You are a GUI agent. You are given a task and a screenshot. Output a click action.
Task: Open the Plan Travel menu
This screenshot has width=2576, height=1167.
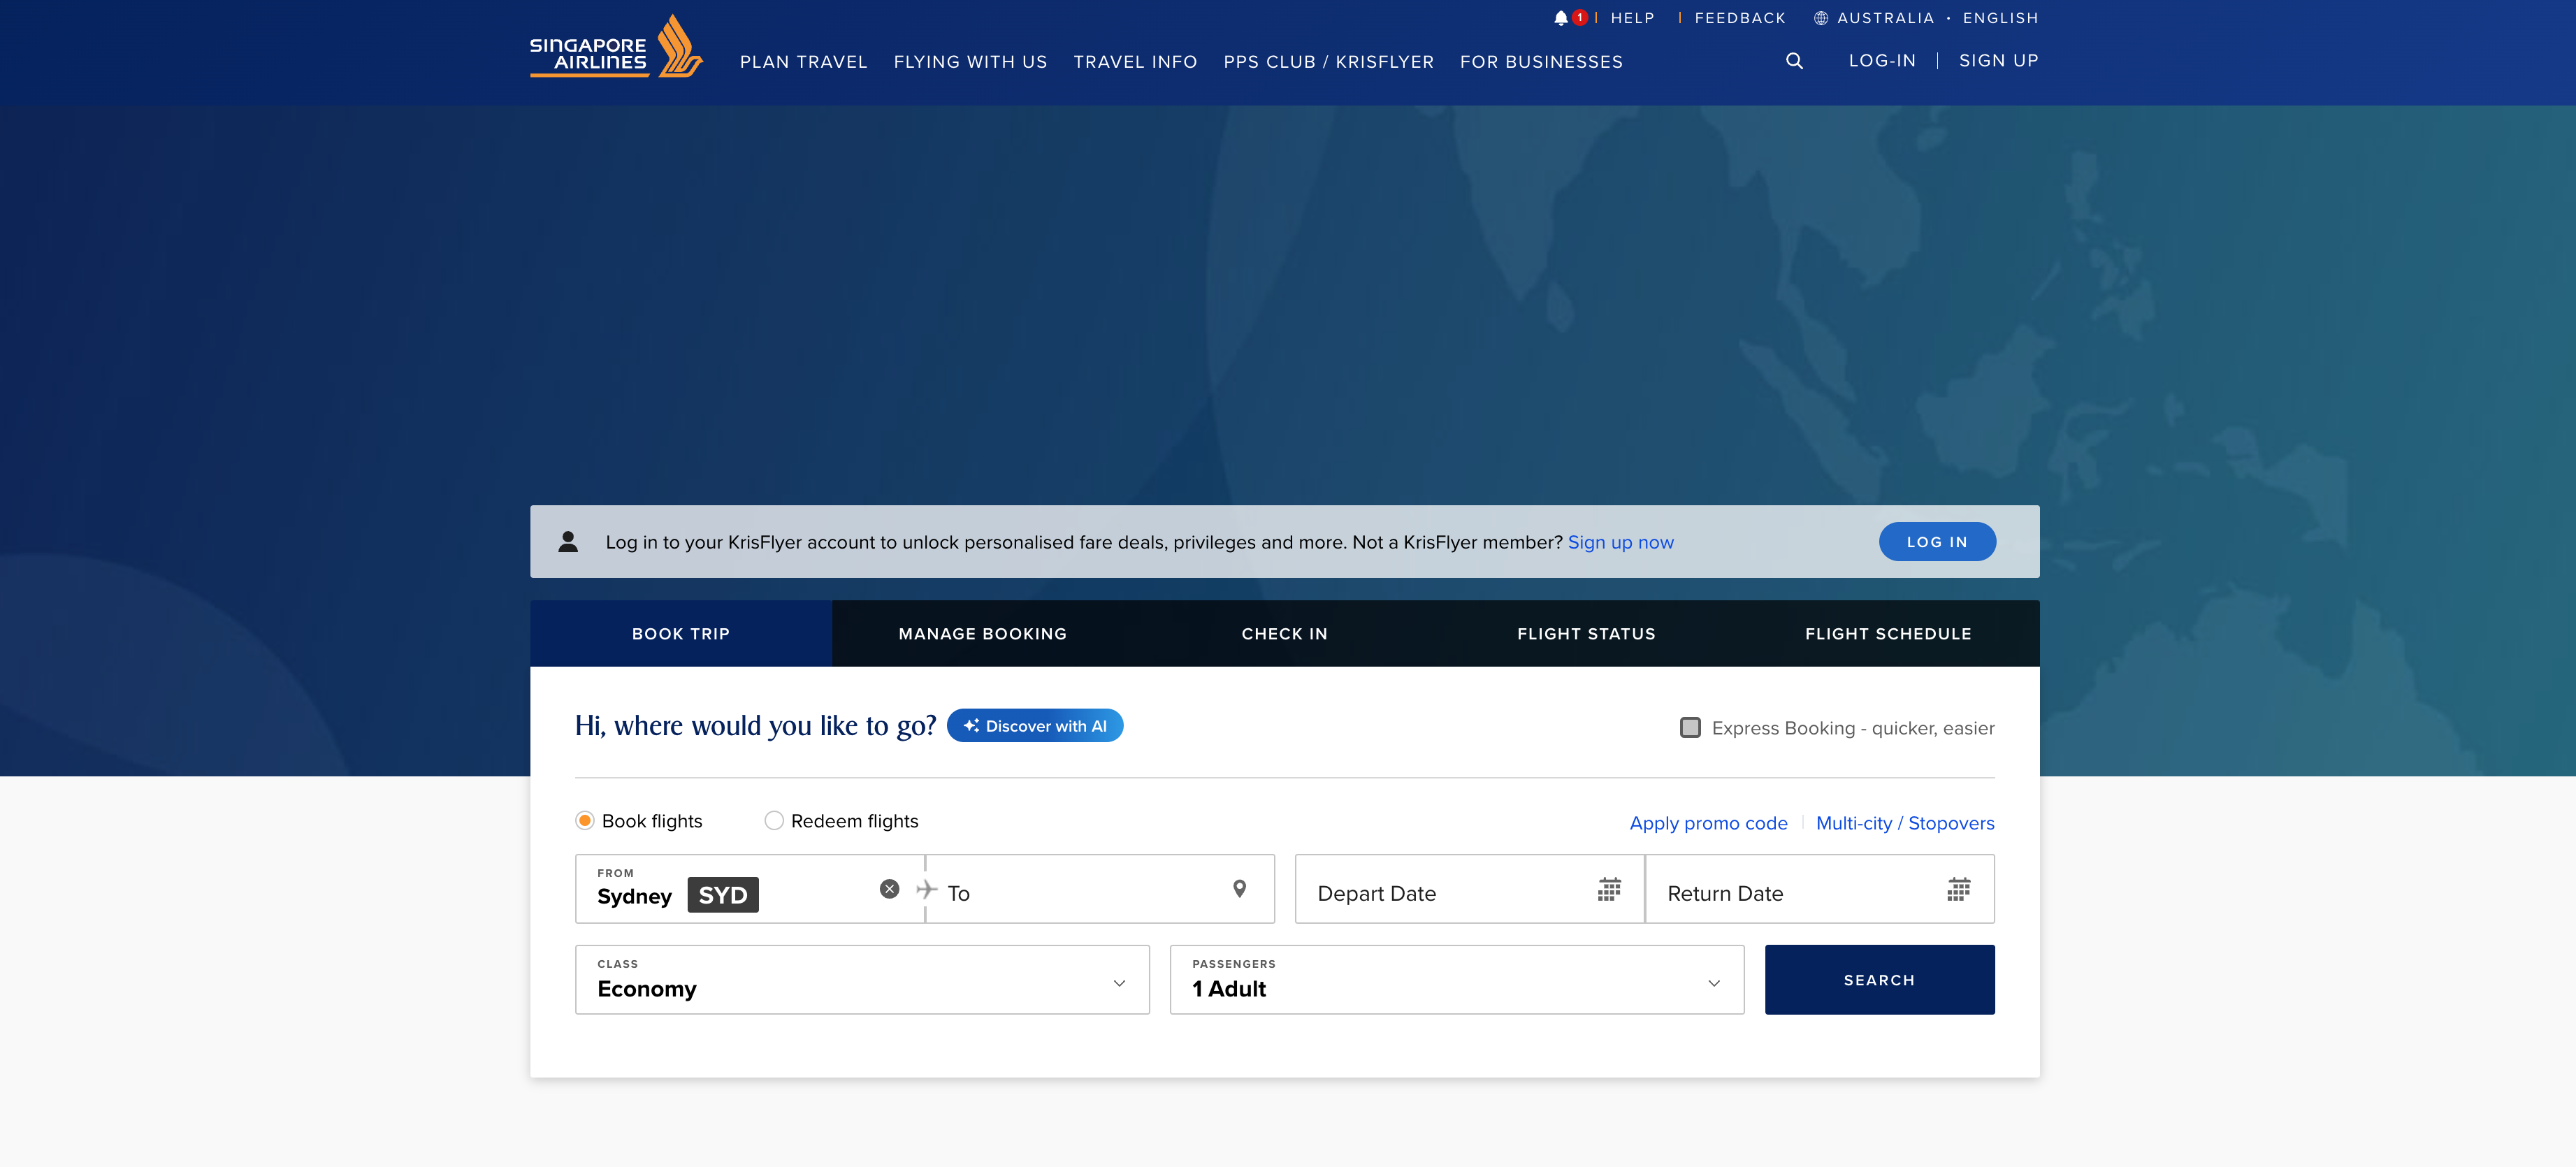tap(803, 62)
